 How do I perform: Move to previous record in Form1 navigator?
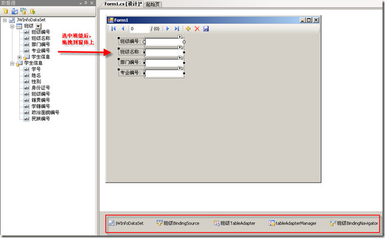123,29
